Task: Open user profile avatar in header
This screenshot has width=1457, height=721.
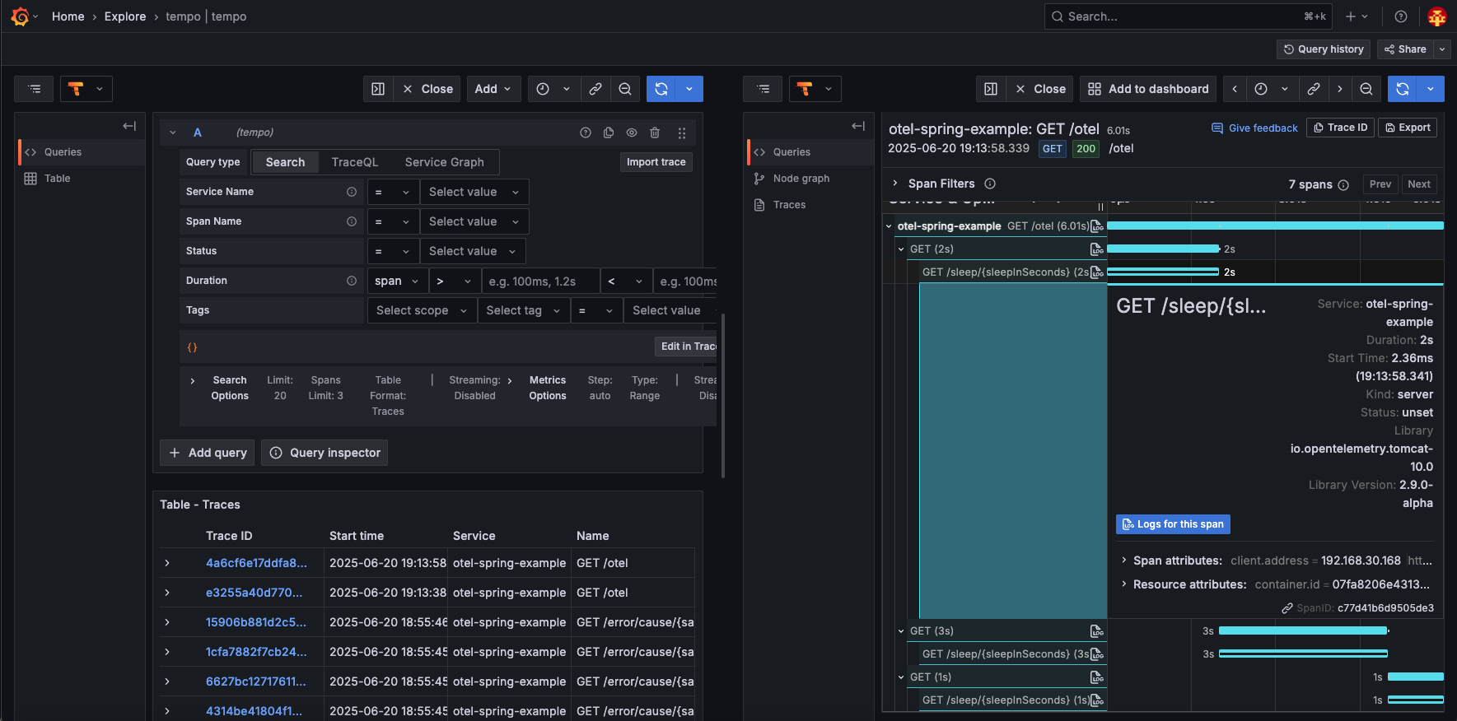Action: pyautogui.click(x=1437, y=16)
